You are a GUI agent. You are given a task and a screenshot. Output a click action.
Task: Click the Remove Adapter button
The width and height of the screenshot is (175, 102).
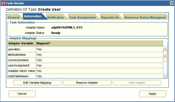[87, 83]
